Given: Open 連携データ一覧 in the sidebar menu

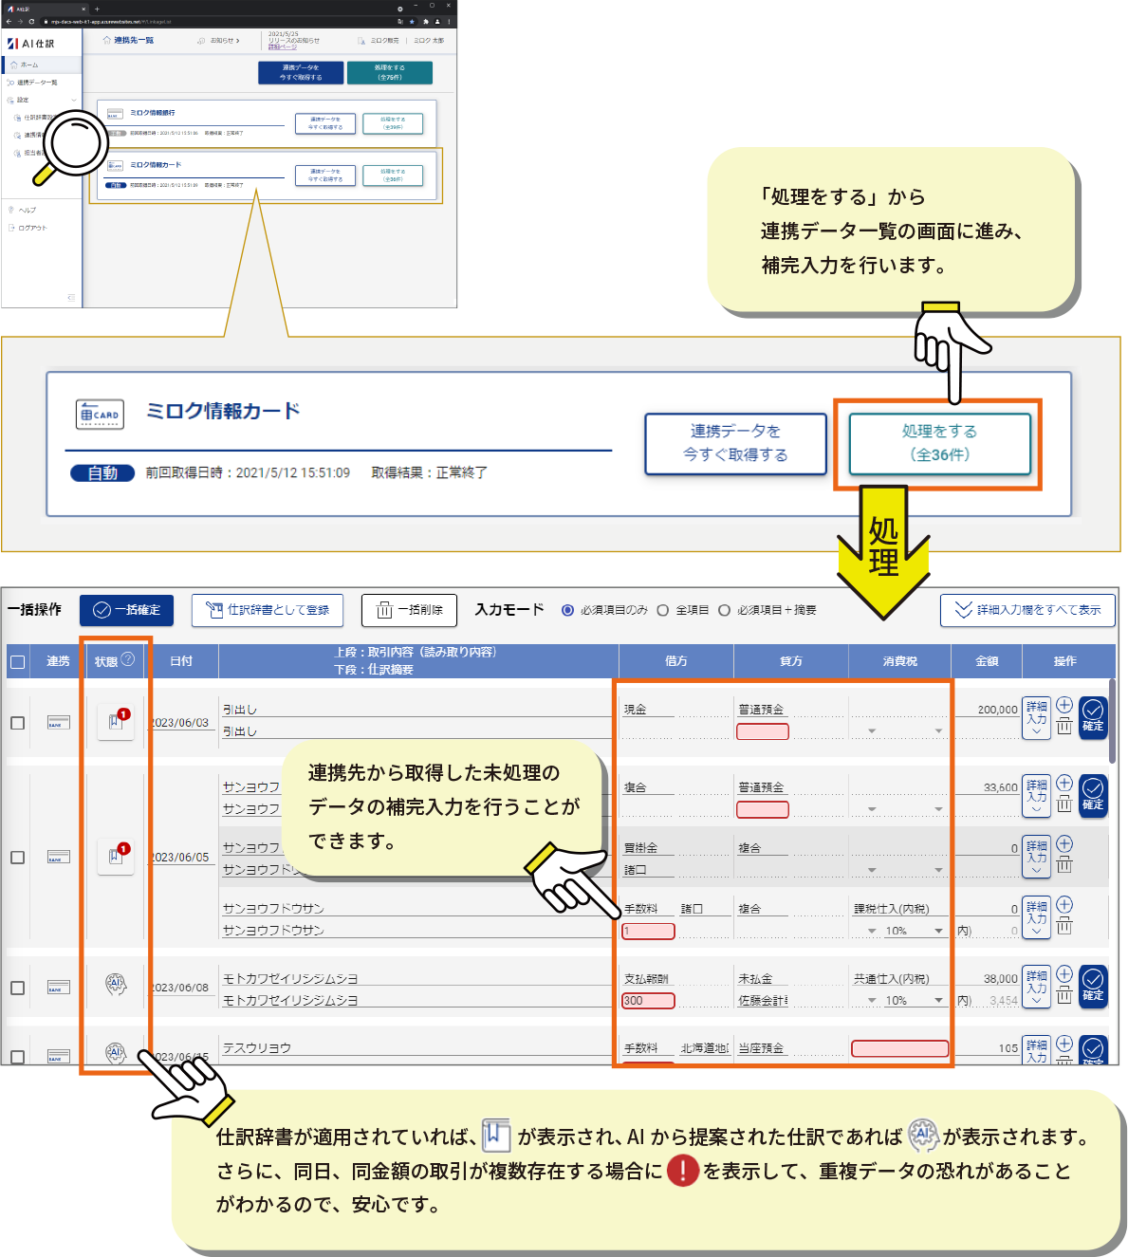Looking at the screenshot, I should [x=38, y=83].
